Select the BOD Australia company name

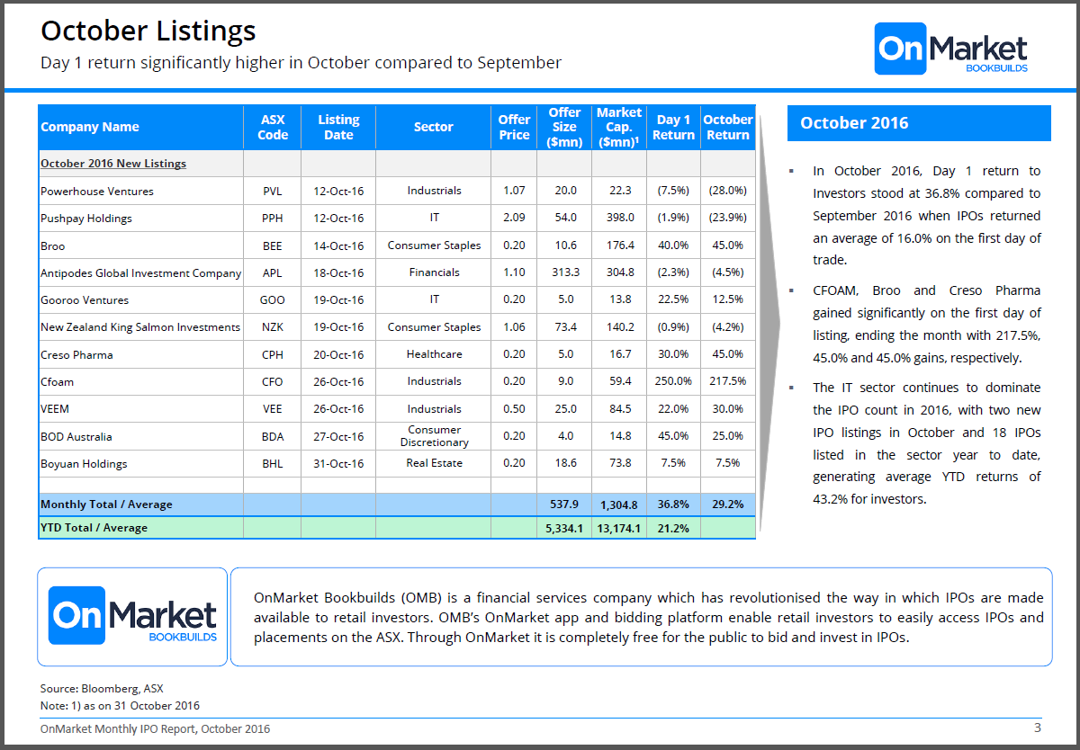[x=76, y=436]
